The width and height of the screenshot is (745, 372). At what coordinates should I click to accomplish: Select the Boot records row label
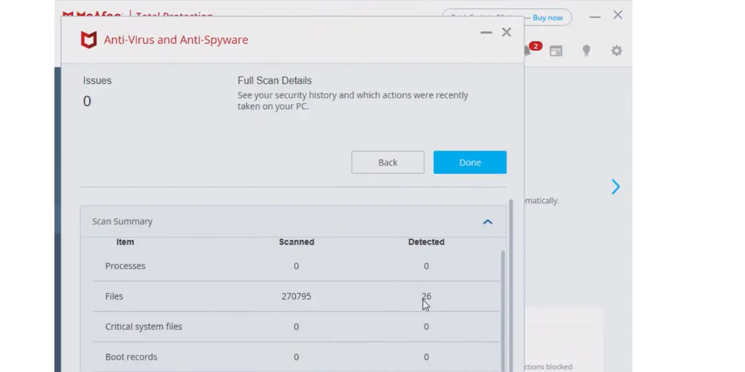click(131, 357)
